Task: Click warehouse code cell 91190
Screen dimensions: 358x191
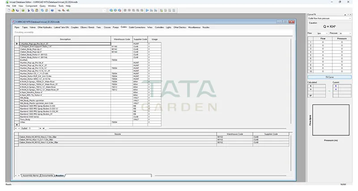Action: [122, 46]
